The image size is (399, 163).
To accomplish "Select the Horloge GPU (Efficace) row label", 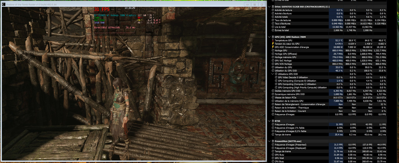I will pyautogui.click(x=285, y=54).
